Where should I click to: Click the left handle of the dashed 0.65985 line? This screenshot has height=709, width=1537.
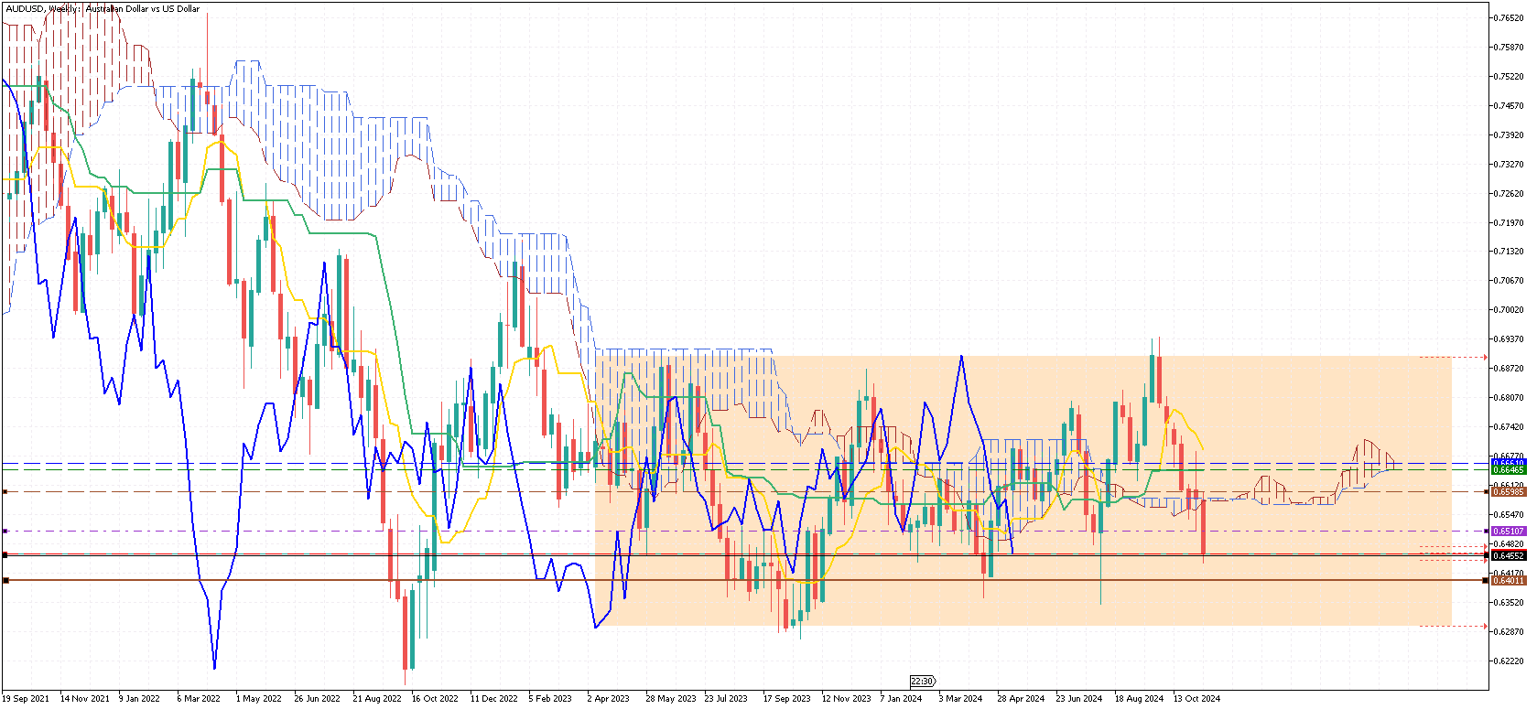click(x=5, y=492)
